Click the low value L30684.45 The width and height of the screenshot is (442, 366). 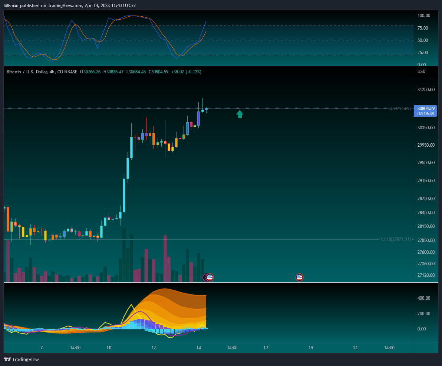(136, 72)
